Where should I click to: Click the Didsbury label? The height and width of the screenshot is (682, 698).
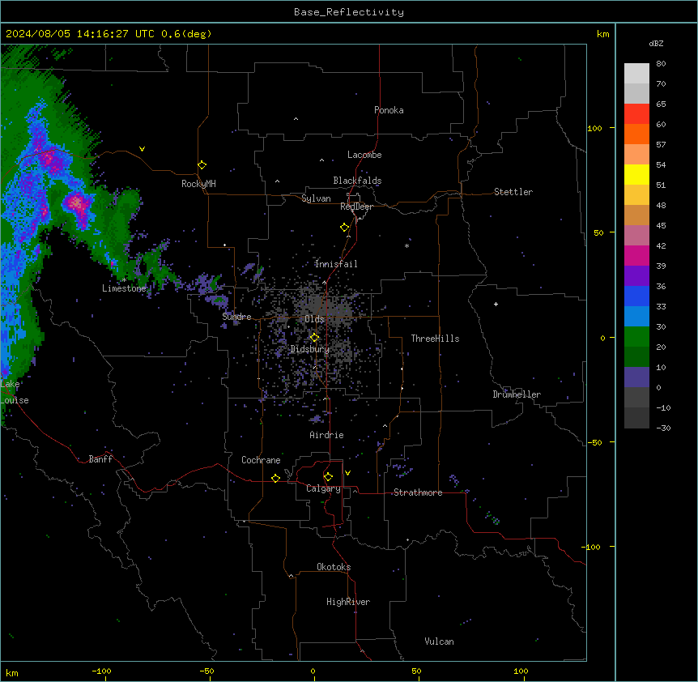[x=310, y=349]
